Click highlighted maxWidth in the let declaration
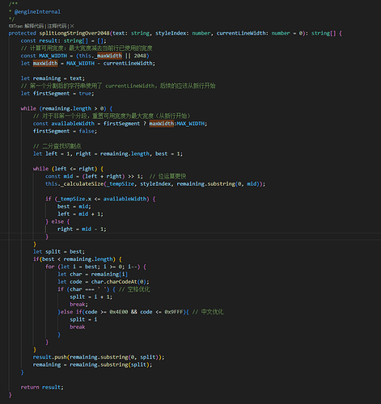Image resolution: width=381 pixels, height=404 pixels. (45, 63)
